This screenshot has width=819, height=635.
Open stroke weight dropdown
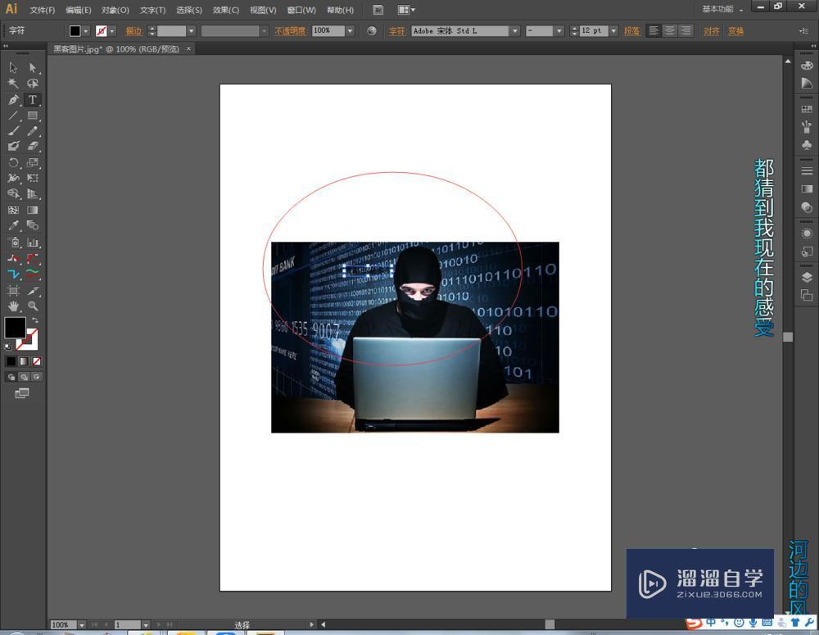pos(192,31)
